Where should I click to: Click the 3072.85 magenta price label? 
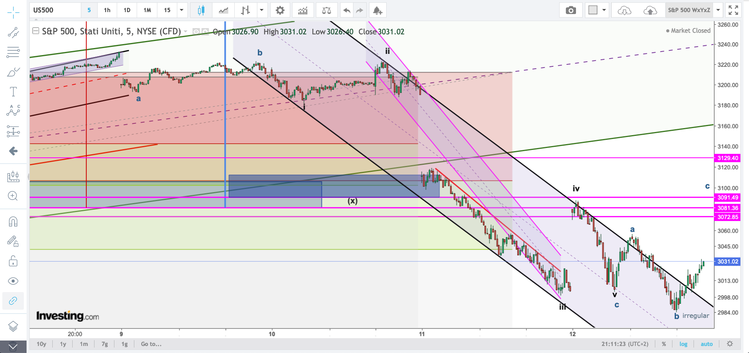[728, 217]
